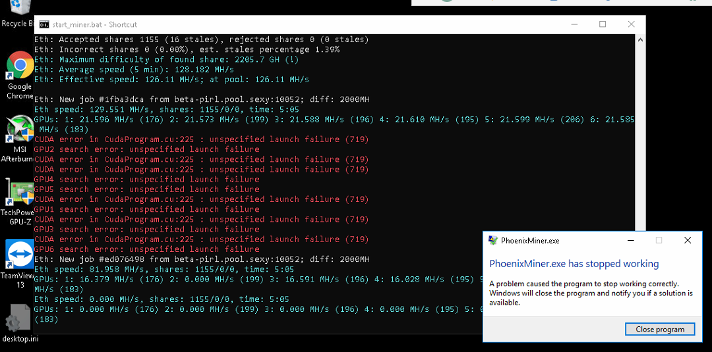The image size is (712, 352).
Task: Click 'GPU6 search error' red line
Action: (146, 249)
